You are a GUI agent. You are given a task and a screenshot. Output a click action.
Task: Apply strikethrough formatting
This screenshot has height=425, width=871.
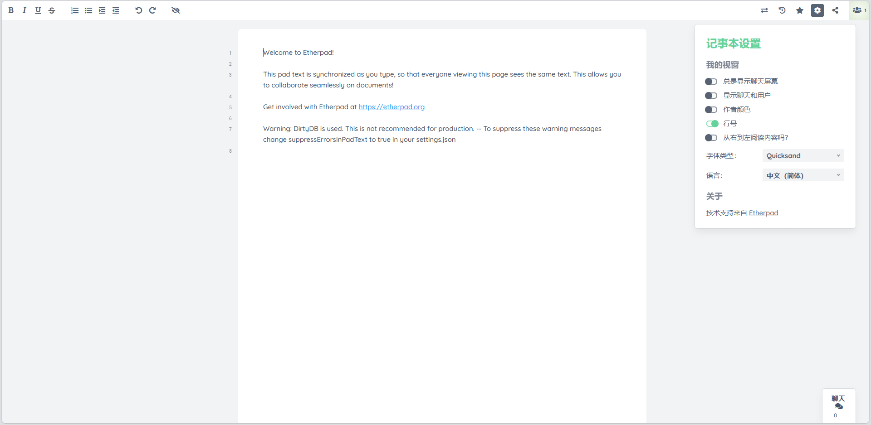click(52, 10)
